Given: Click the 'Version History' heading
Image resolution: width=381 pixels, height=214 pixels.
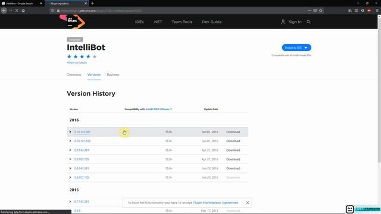Looking at the screenshot, I should 91,93.
